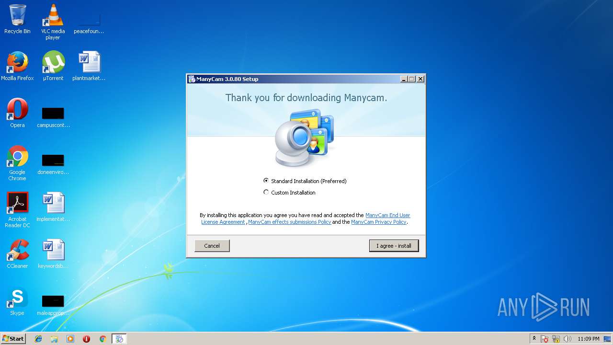
Task: Click the Thank you for downloading Manycam heading
Action: pos(306,98)
